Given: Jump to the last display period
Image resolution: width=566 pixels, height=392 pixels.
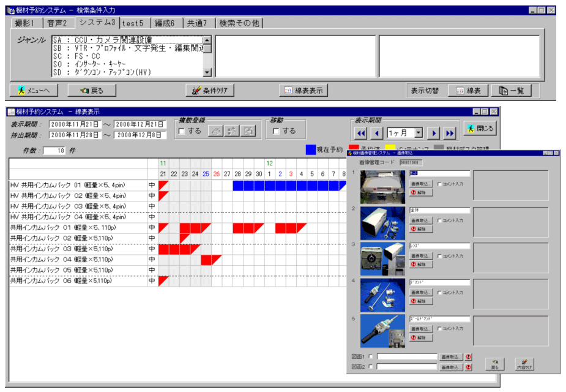Looking at the screenshot, I should (x=450, y=133).
